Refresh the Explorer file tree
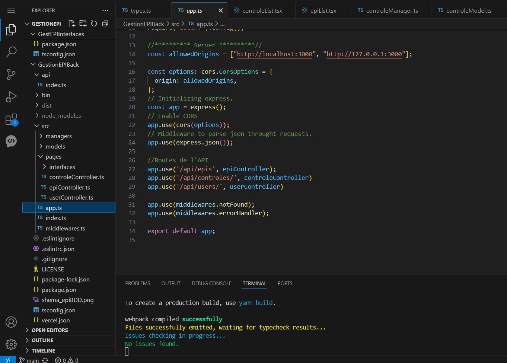 [94, 23]
